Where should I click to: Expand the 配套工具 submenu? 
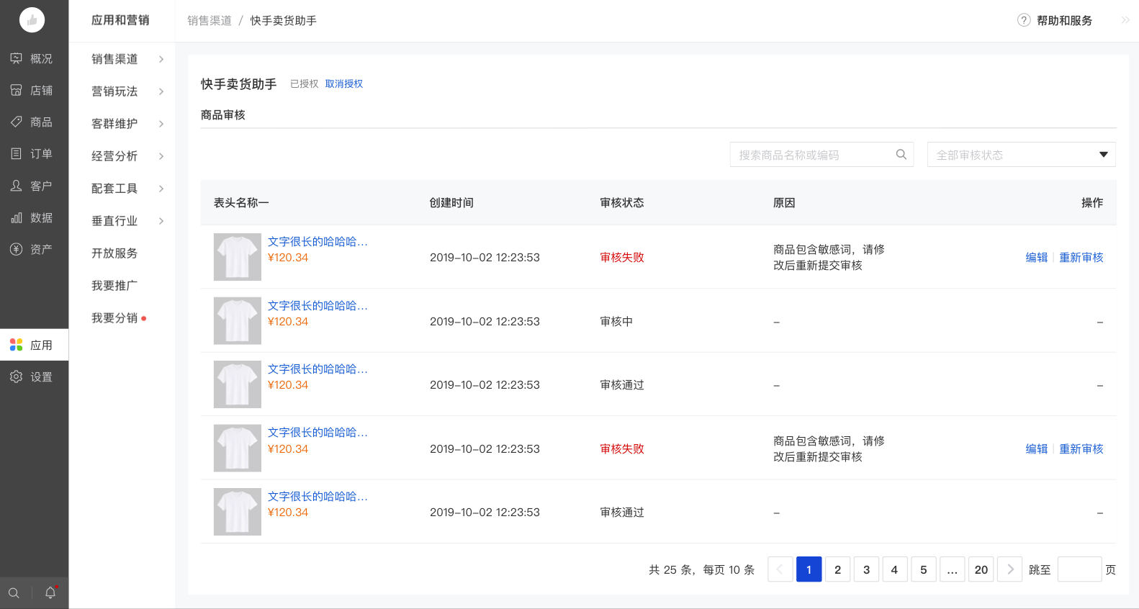161,189
